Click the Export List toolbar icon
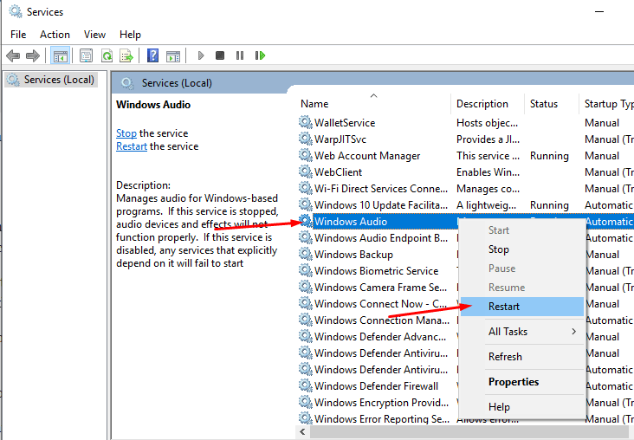634x440 pixels. pyautogui.click(x=126, y=55)
